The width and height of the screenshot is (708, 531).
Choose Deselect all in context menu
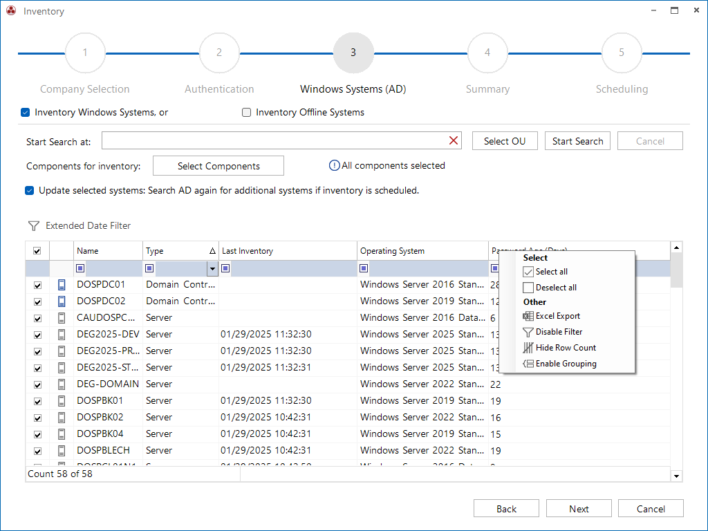pyautogui.click(x=550, y=288)
